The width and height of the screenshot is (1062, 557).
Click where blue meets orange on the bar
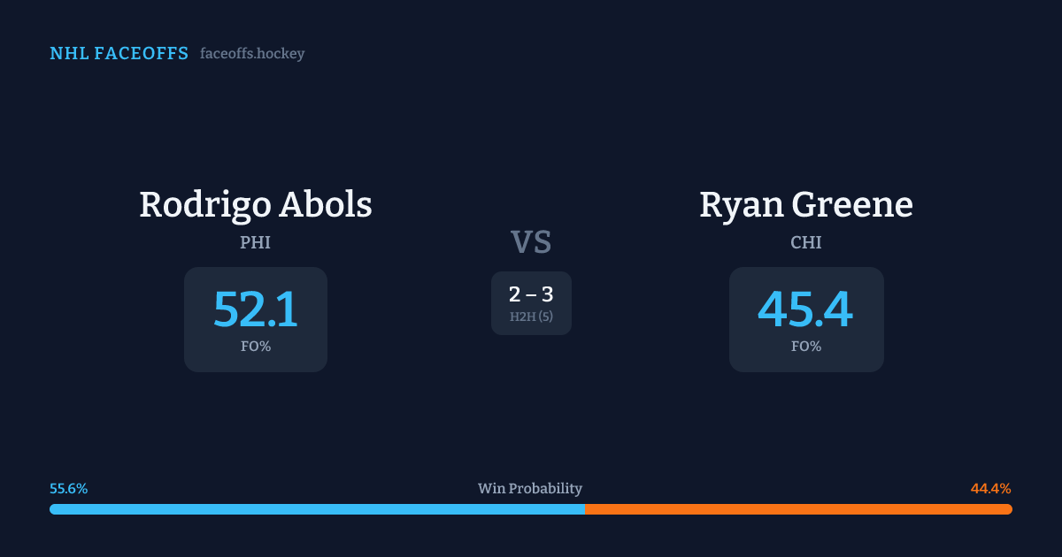(x=585, y=509)
